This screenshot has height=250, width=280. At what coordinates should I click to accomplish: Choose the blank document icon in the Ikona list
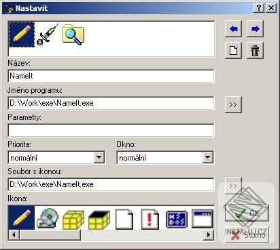[124, 219]
